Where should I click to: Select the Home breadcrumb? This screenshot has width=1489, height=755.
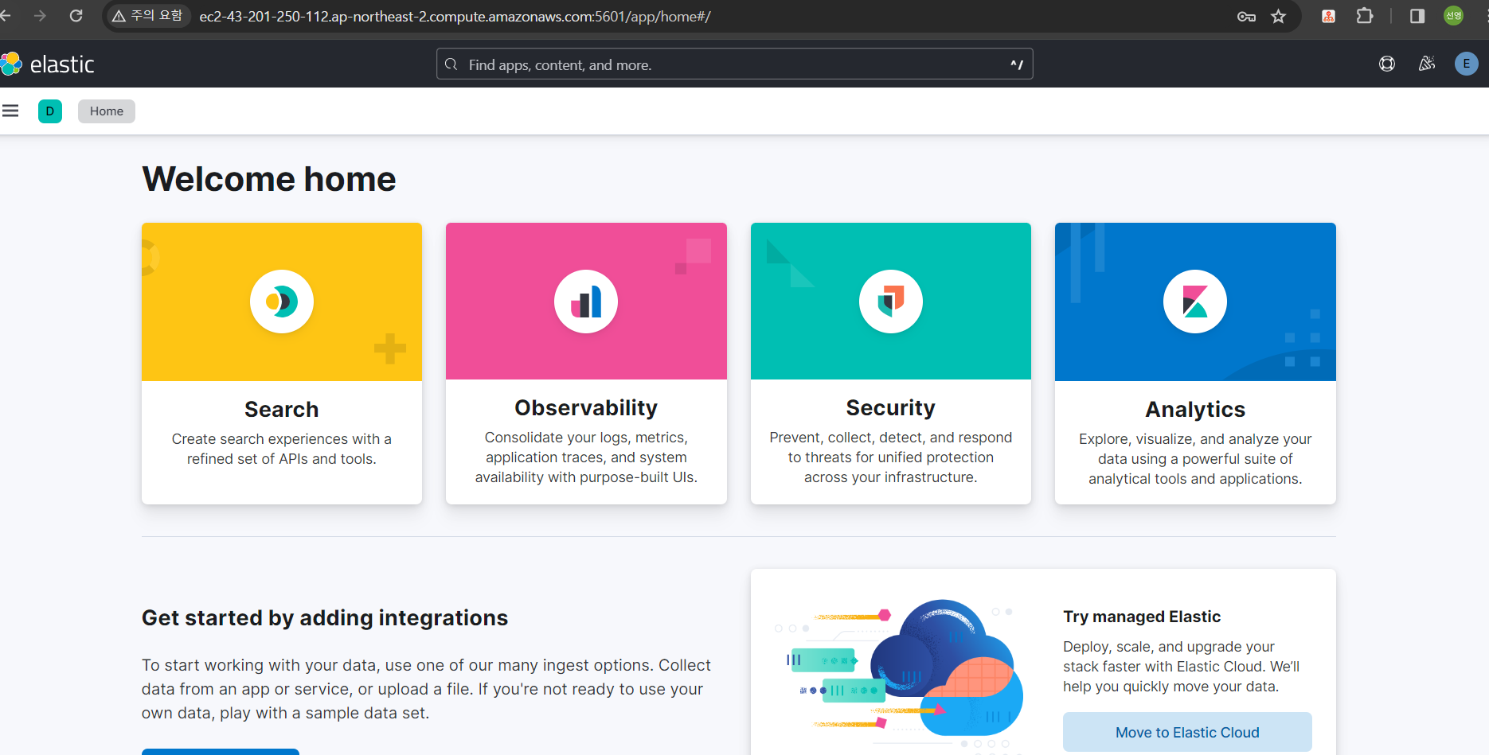coord(107,111)
